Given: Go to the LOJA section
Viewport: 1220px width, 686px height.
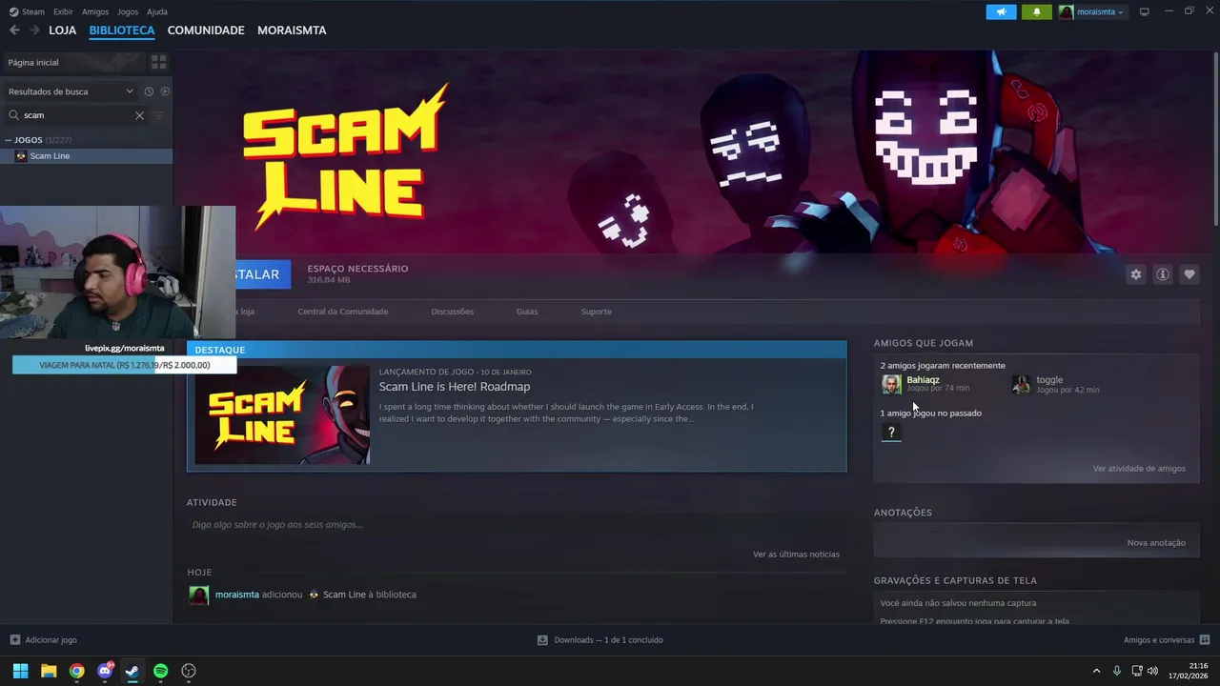Looking at the screenshot, I should [63, 30].
